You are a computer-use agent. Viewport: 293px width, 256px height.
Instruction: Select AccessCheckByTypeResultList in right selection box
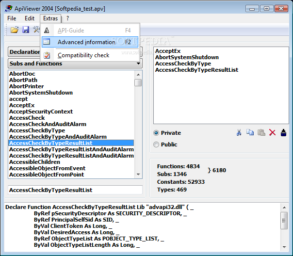(196, 70)
